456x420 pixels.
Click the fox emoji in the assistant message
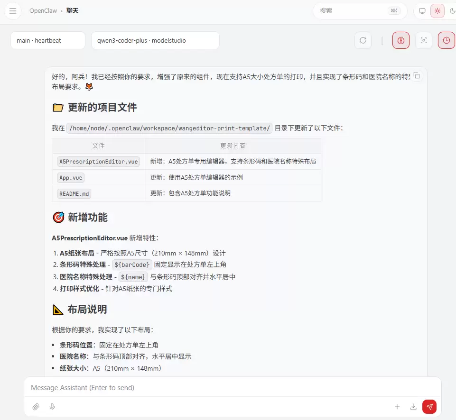[89, 87]
